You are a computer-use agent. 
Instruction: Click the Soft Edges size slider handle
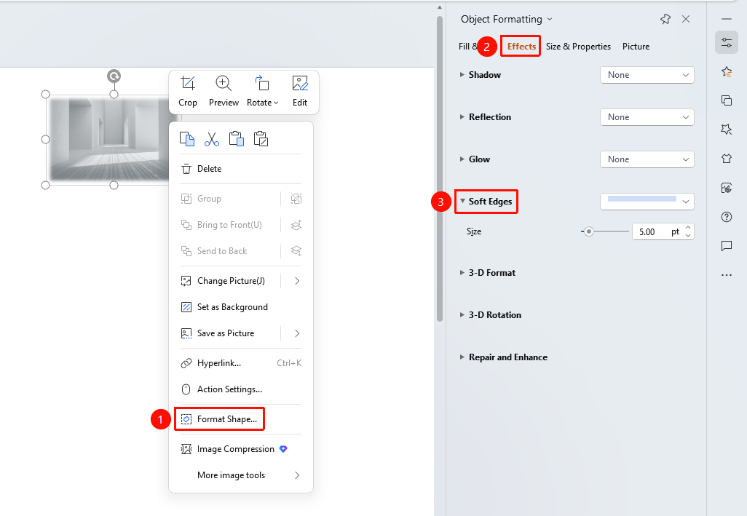point(589,232)
